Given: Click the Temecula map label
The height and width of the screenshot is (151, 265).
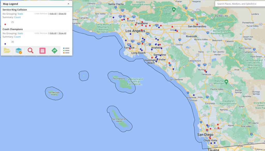Looking at the screenshot, I should coord(206,74).
